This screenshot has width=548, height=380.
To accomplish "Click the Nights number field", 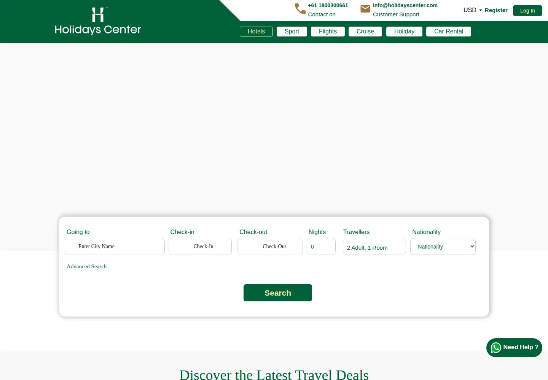I will click(321, 247).
